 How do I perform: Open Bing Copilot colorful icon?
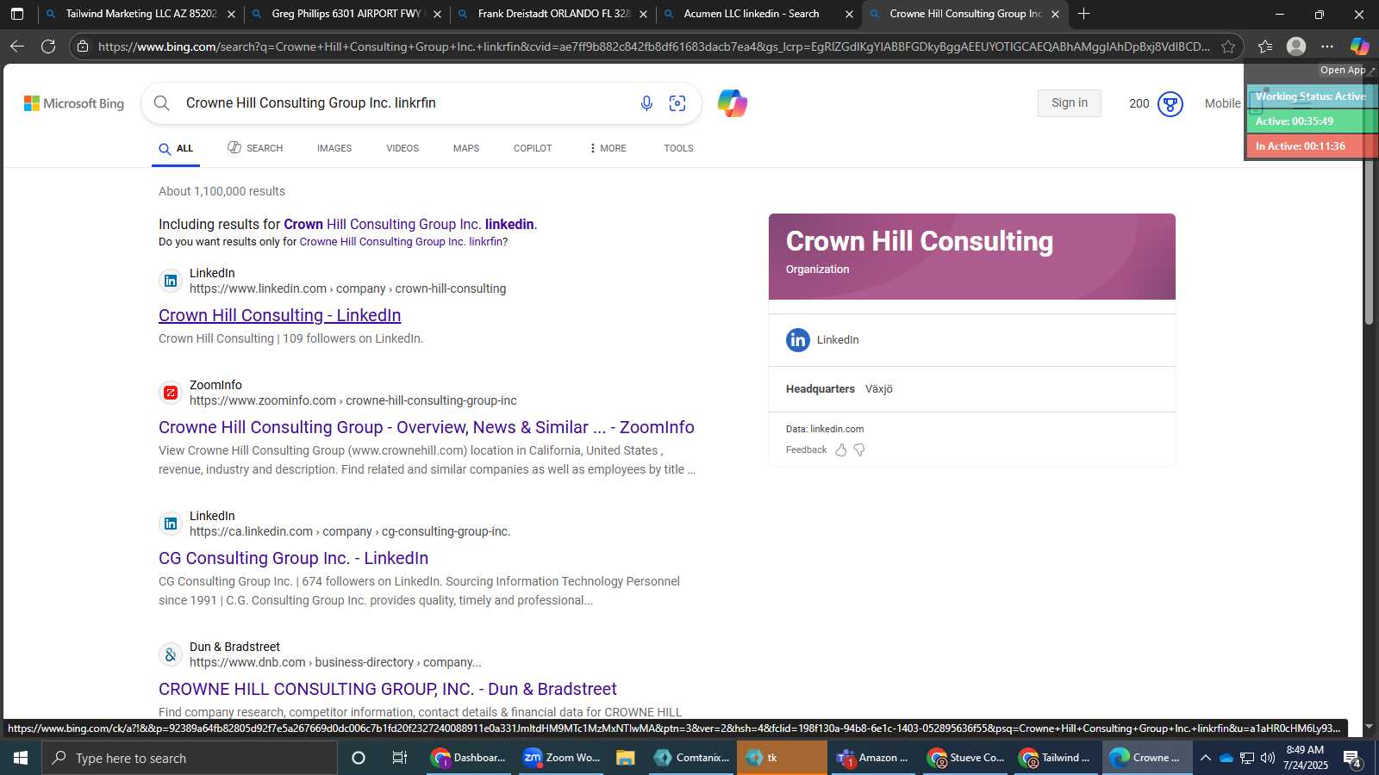pos(732,103)
